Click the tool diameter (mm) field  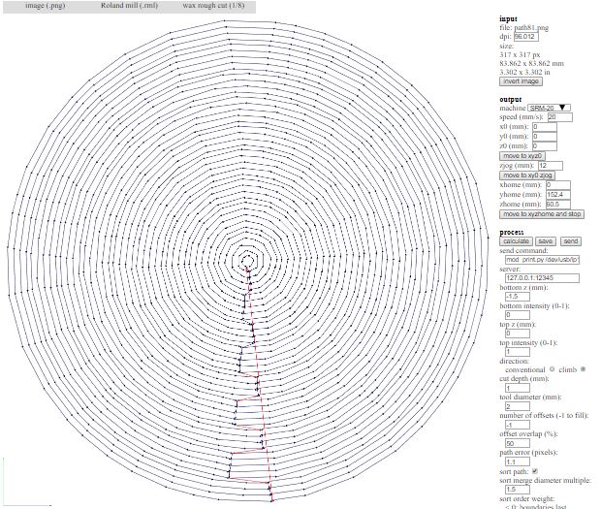tap(518, 406)
